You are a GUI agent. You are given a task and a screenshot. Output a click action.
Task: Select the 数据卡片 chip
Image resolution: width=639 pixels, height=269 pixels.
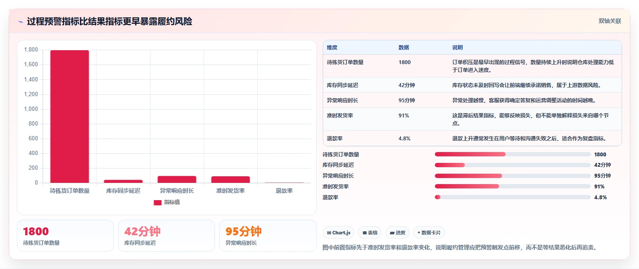[x=429, y=233]
